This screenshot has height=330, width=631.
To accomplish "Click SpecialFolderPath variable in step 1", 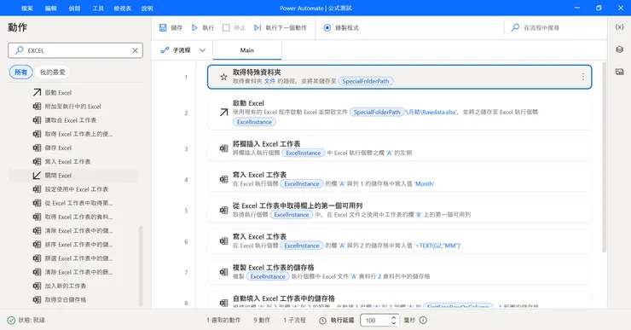I will pyautogui.click(x=366, y=81).
